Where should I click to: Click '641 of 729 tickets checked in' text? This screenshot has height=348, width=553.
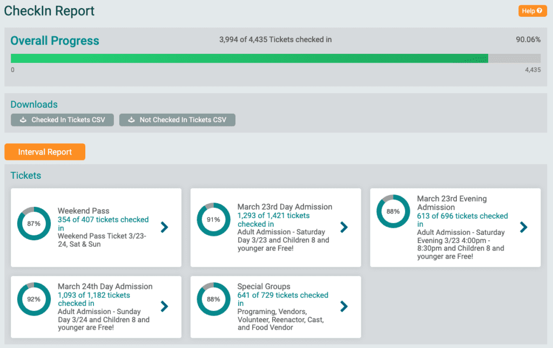[282, 295]
